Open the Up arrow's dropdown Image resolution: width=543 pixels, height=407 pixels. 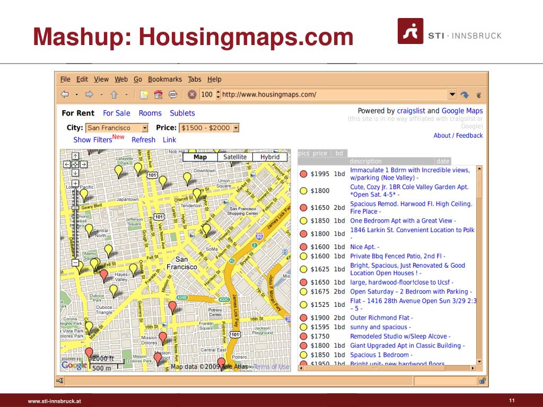pos(126,94)
